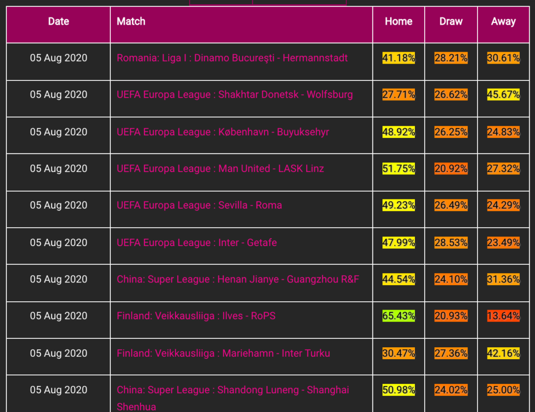Select draw value 26.62%
This screenshot has height=412, width=535.
pos(451,95)
